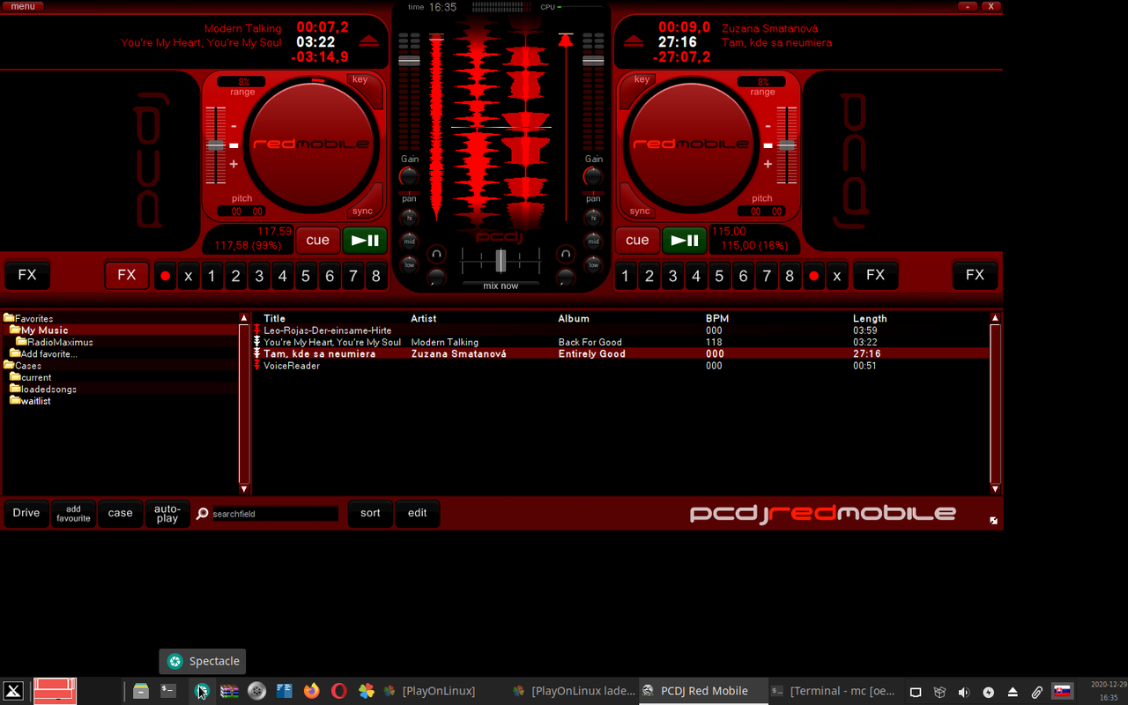Click the left deck Gain knob
This screenshot has height=705, width=1128.
click(x=409, y=176)
